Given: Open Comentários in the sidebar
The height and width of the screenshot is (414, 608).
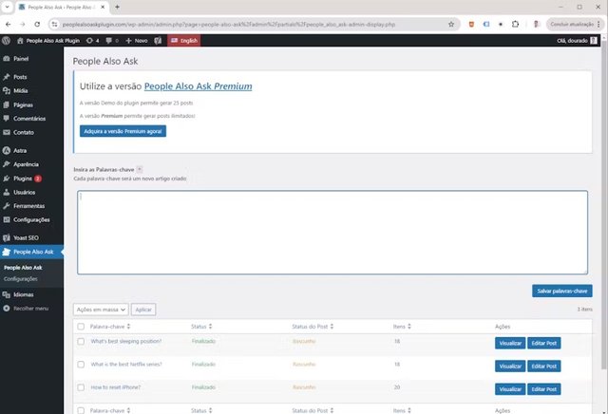Looking at the screenshot, I should click(x=29, y=119).
